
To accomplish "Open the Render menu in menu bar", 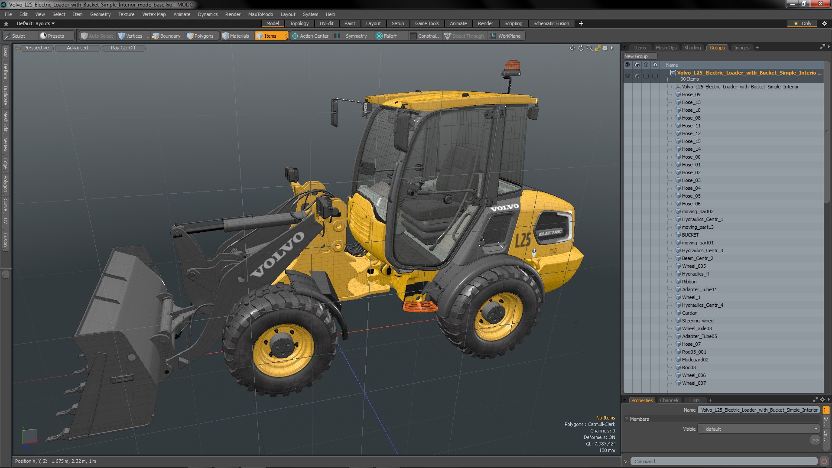I will pos(233,14).
